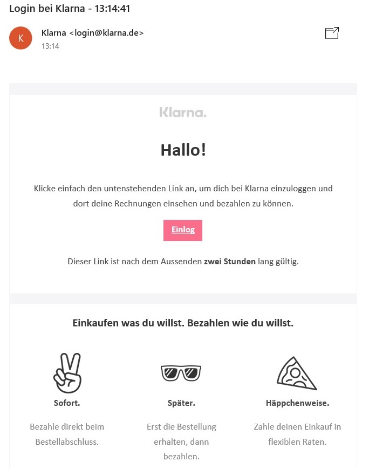376x468 pixels.
Task: Click the email subject Login bei Klarna
Action: (x=47, y=8)
